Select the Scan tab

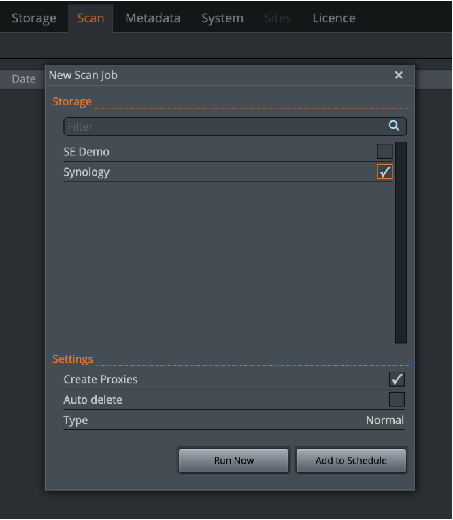tap(90, 18)
